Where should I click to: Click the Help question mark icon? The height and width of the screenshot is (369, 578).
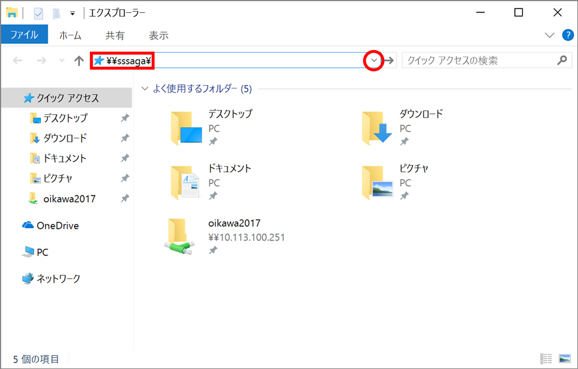click(567, 35)
